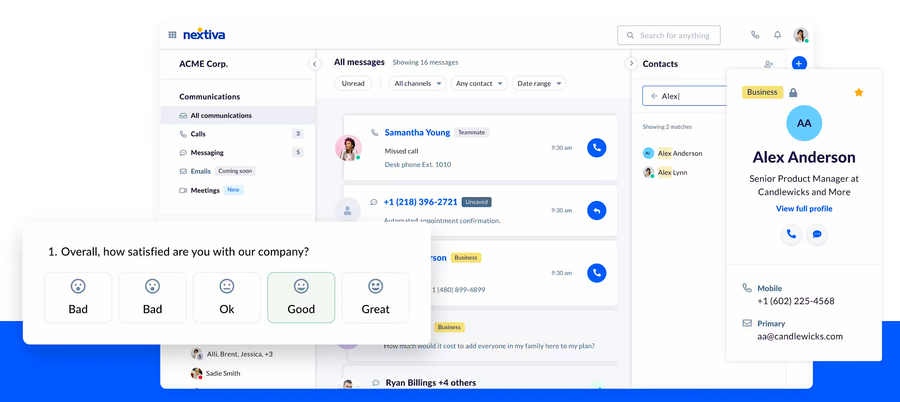This screenshot has width=900, height=402.
Task: Message Alex Anderson via chat icon
Action: click(817, 234)
